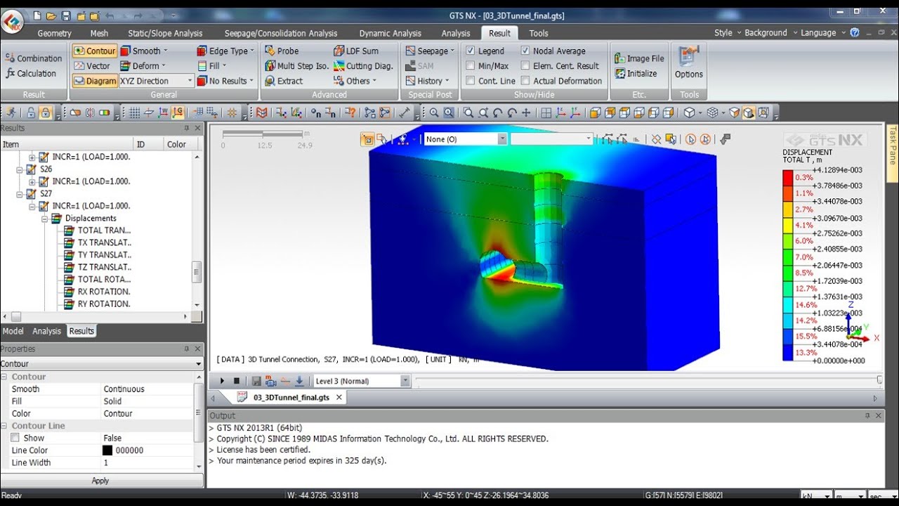Enable the Cont. Line checkbox

(x=471, y=81)
